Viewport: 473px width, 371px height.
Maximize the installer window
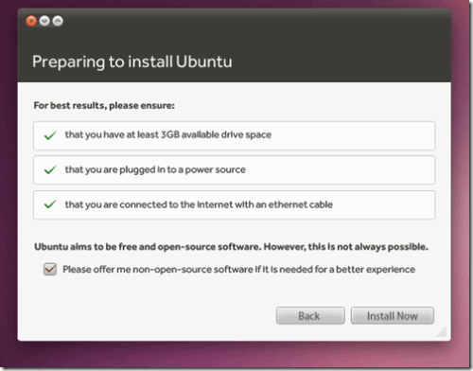[58, 21]
